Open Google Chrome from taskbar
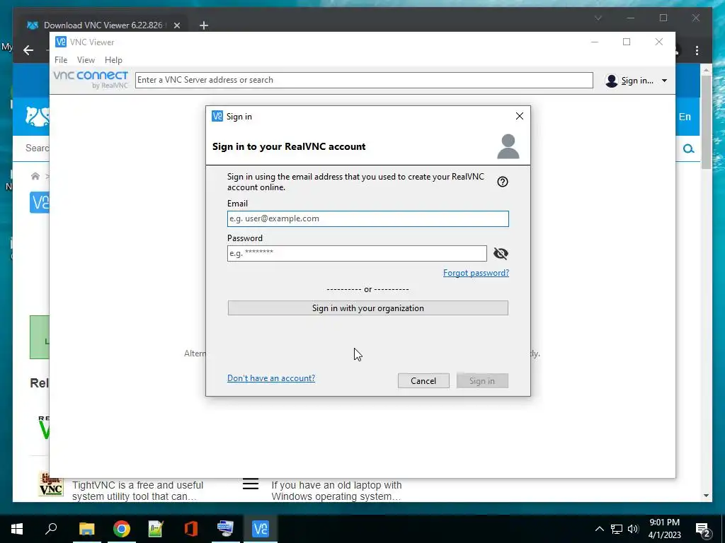The height and width of the screenshot is (543, 725). pyautogui.click(x=121, y=529)
